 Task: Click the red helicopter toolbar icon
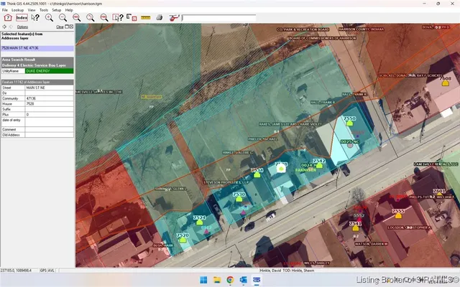pos(174,17)
